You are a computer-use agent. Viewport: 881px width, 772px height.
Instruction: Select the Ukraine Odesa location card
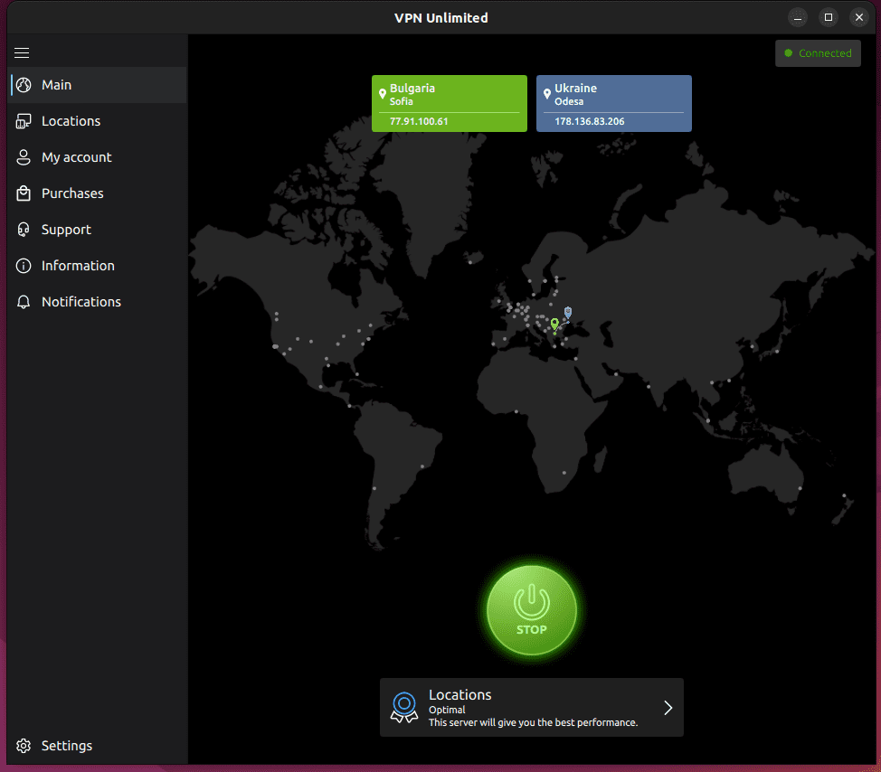pos(613,103)
